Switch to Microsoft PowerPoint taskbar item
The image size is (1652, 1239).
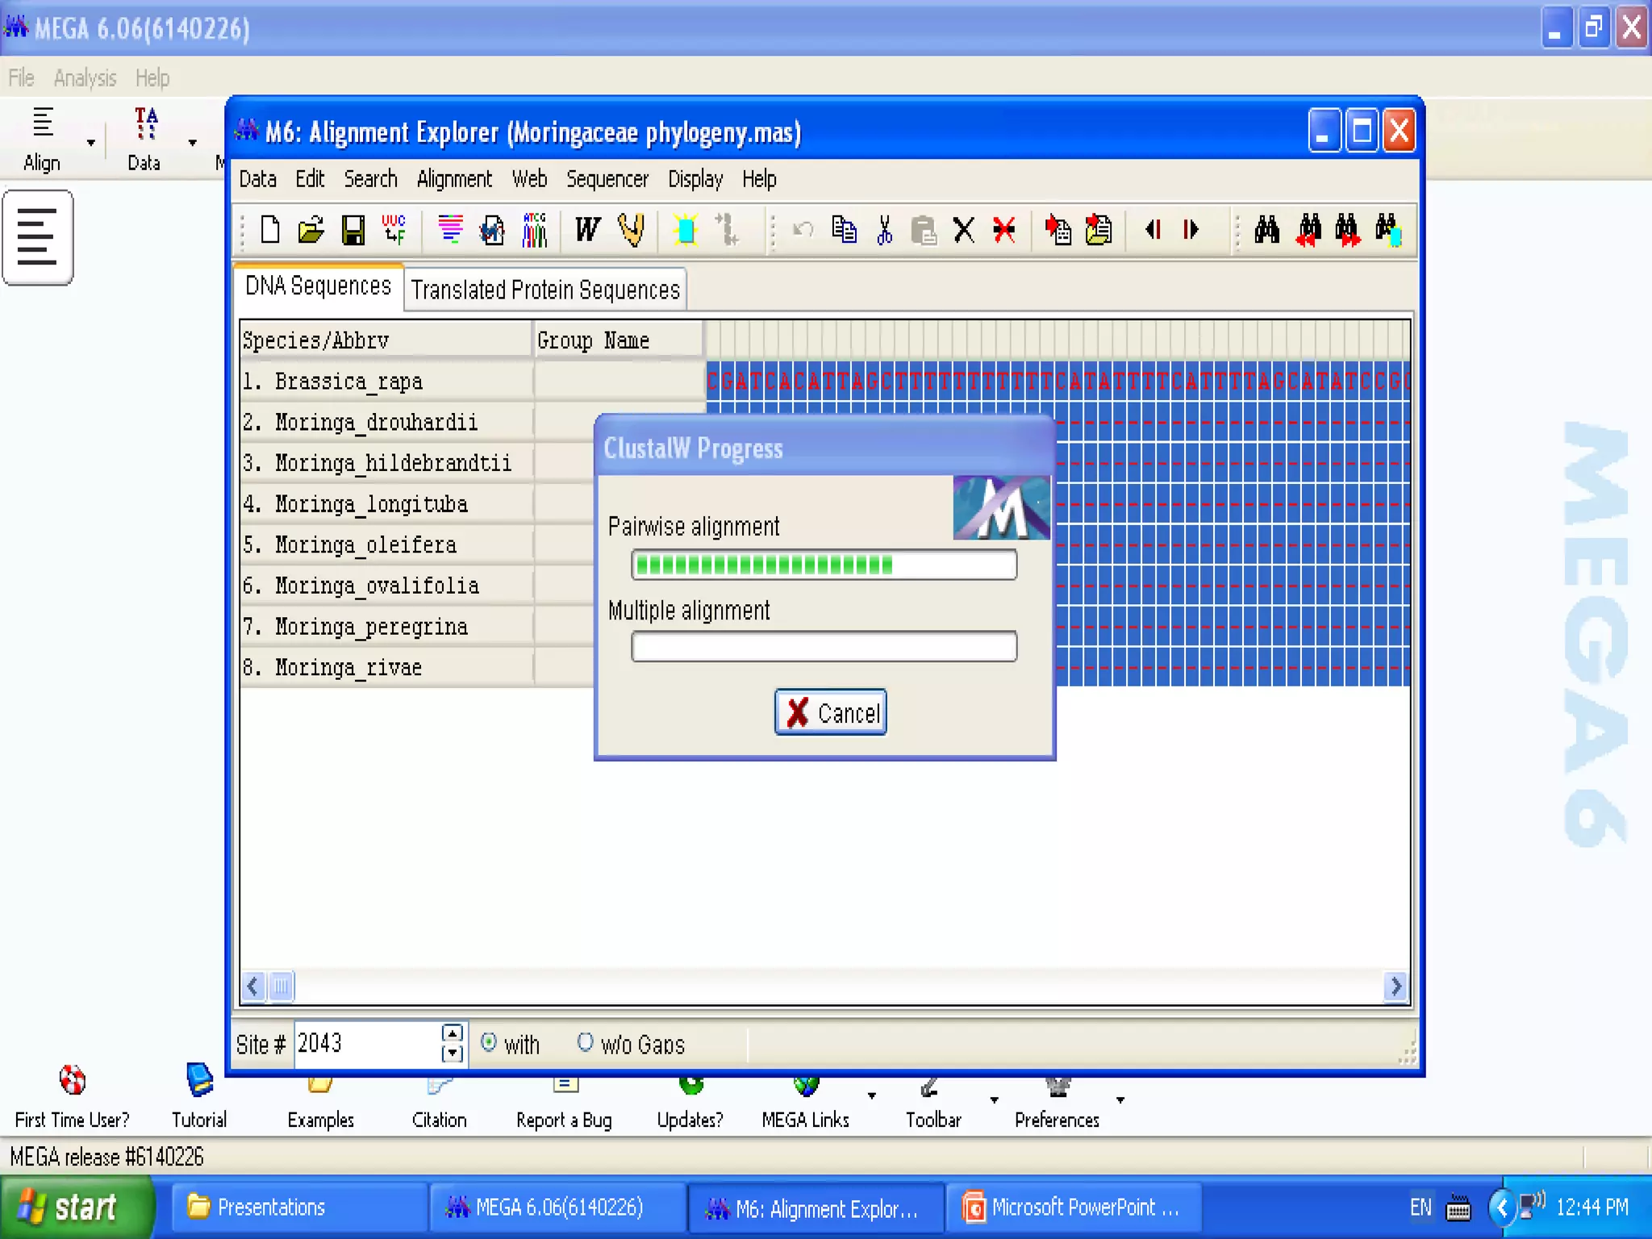[x=1074, y=1208]
